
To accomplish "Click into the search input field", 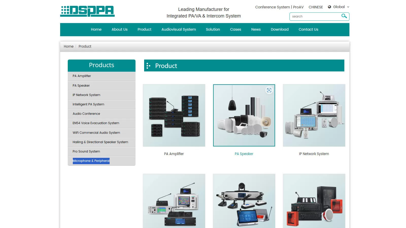I will [x=315, y=16].
